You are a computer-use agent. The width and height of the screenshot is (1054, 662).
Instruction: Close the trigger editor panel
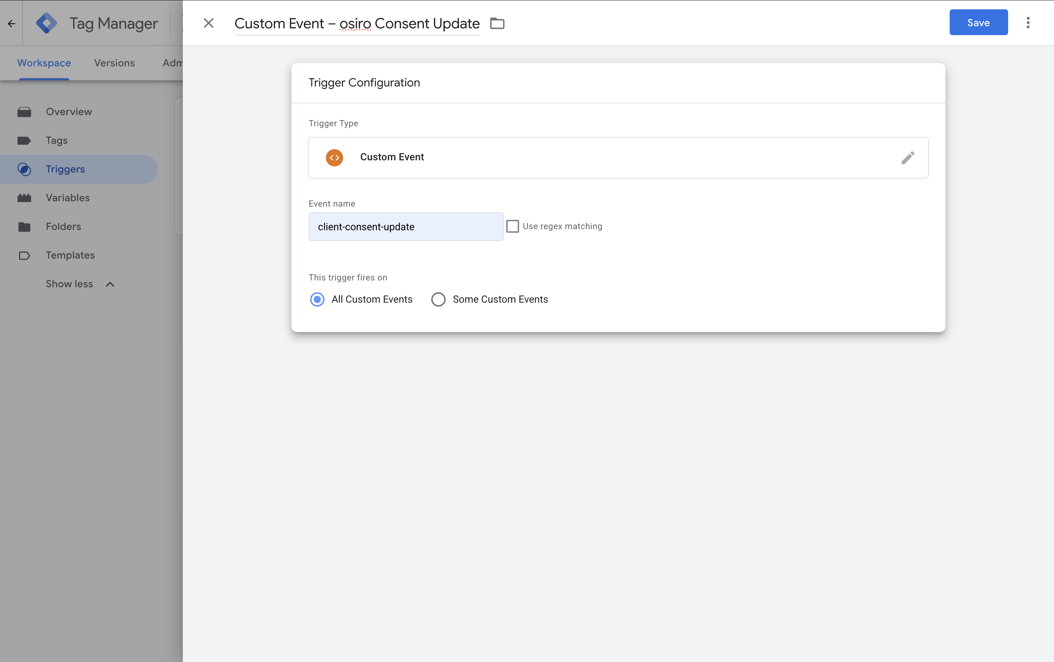[x=208, y=23]
